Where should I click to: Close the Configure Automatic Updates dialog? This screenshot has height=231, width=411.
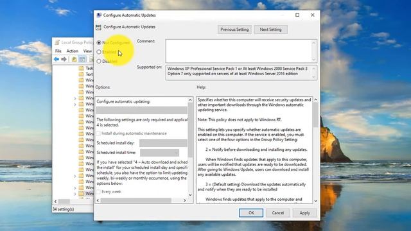tap(313, 15)
